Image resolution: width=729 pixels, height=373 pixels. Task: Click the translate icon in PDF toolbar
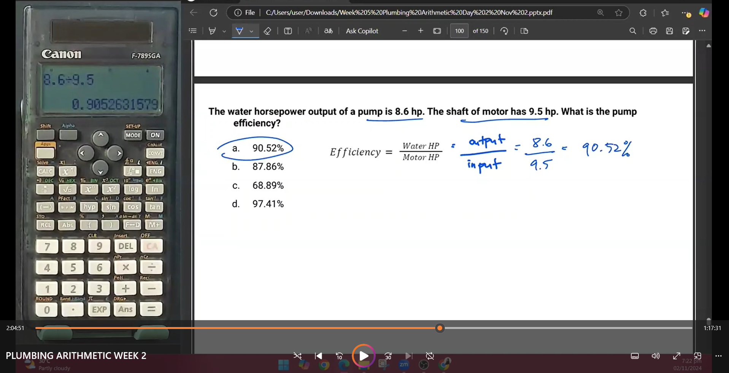328,31
